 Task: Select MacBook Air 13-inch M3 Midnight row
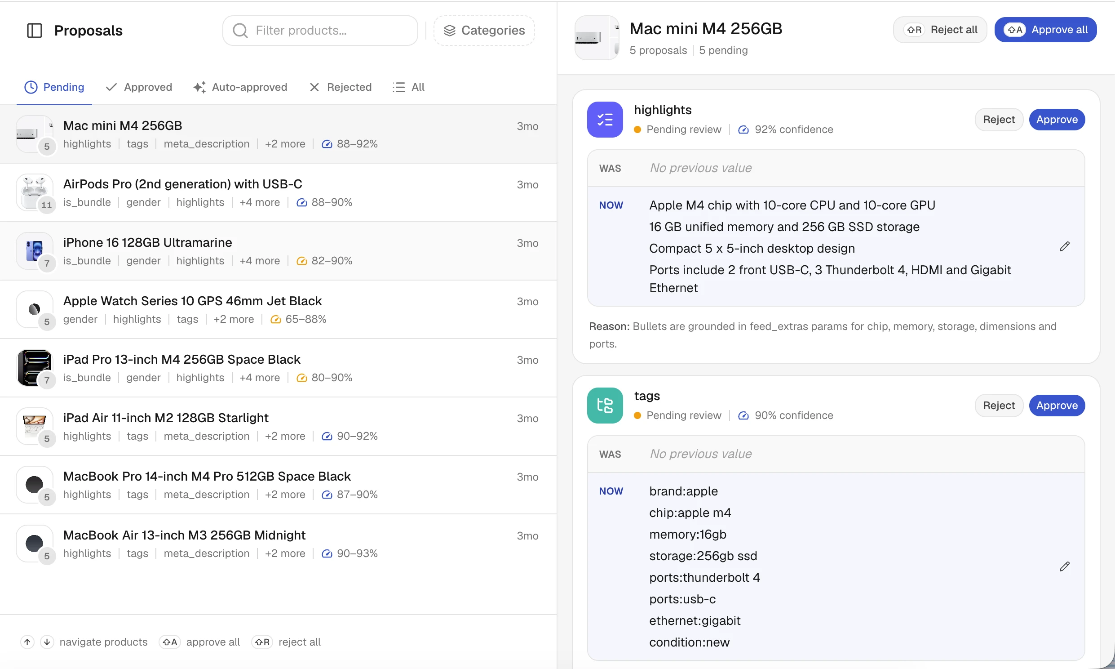pyautogui.click(x=278, y=544)
